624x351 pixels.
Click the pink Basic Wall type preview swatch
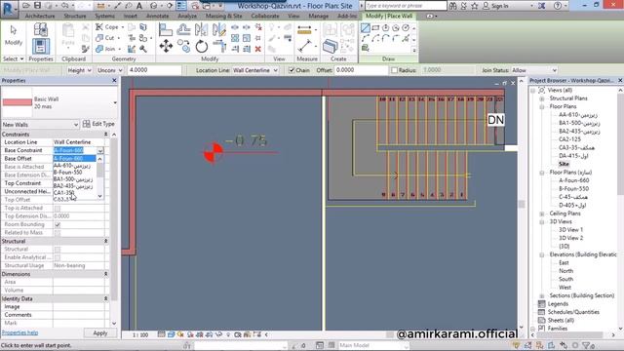point(18,102)
